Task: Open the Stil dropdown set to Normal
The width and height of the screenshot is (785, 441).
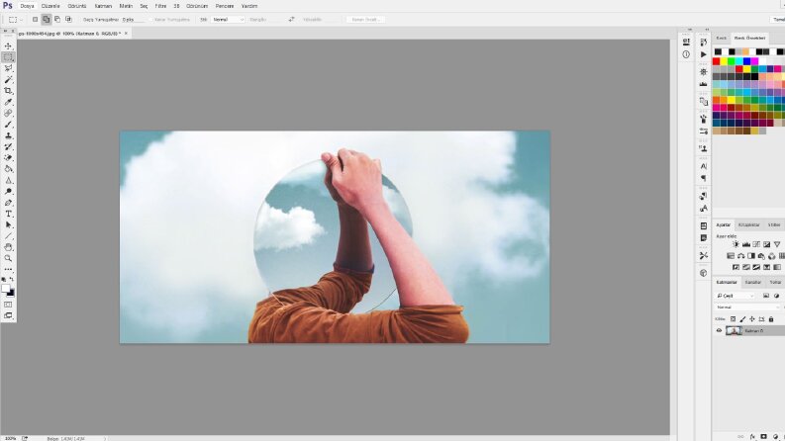Action: tap(228, 20)
